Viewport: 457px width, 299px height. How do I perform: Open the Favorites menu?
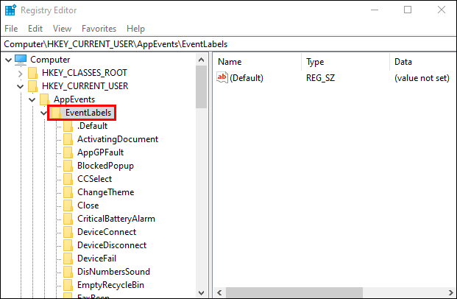click(99, 29)
